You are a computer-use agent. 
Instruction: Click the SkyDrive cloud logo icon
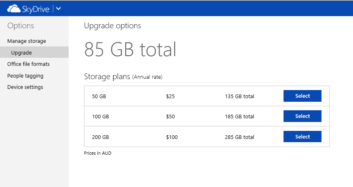(14, 8)
